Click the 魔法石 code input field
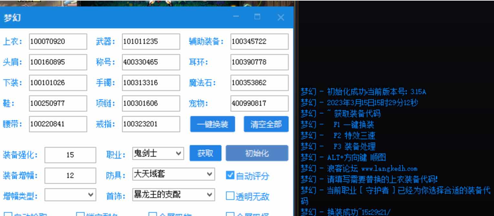Screen dimensions: 494x216 click(259, 83)
